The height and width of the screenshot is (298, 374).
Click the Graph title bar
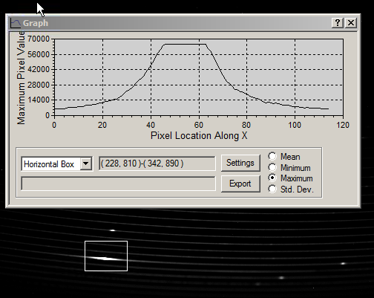tap(173, 23)
